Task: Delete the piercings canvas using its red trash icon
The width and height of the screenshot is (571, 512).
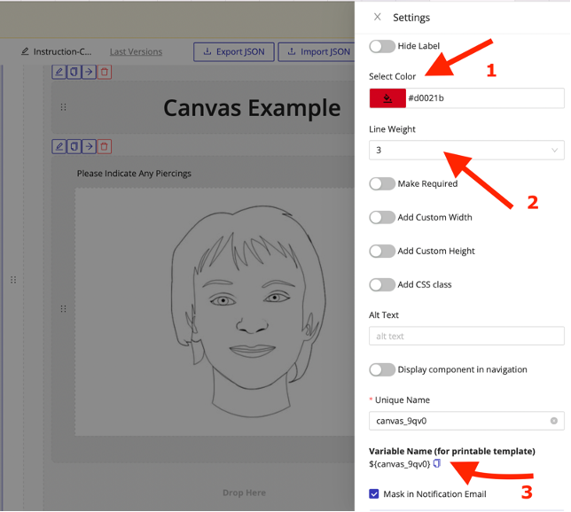Action: (105, 146)
